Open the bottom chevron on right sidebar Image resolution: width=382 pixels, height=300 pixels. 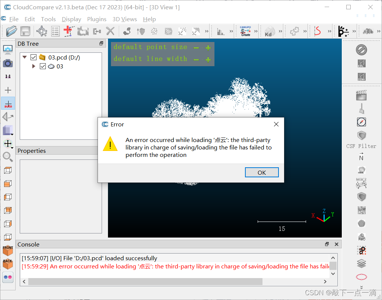[361, 287]
